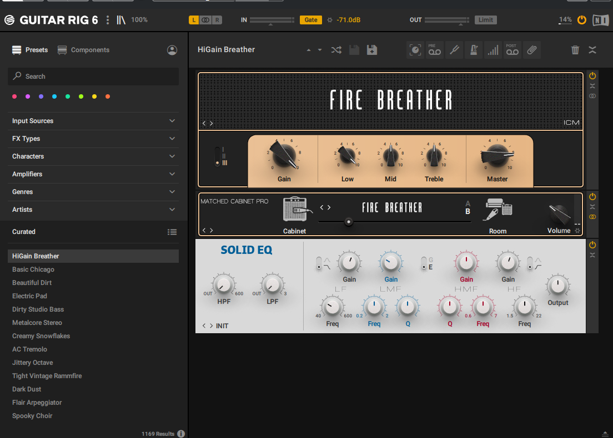This screenshot has height=438, width=613.
Task: Open the Guitar Rig main menu dots
Action: [108, 20]
